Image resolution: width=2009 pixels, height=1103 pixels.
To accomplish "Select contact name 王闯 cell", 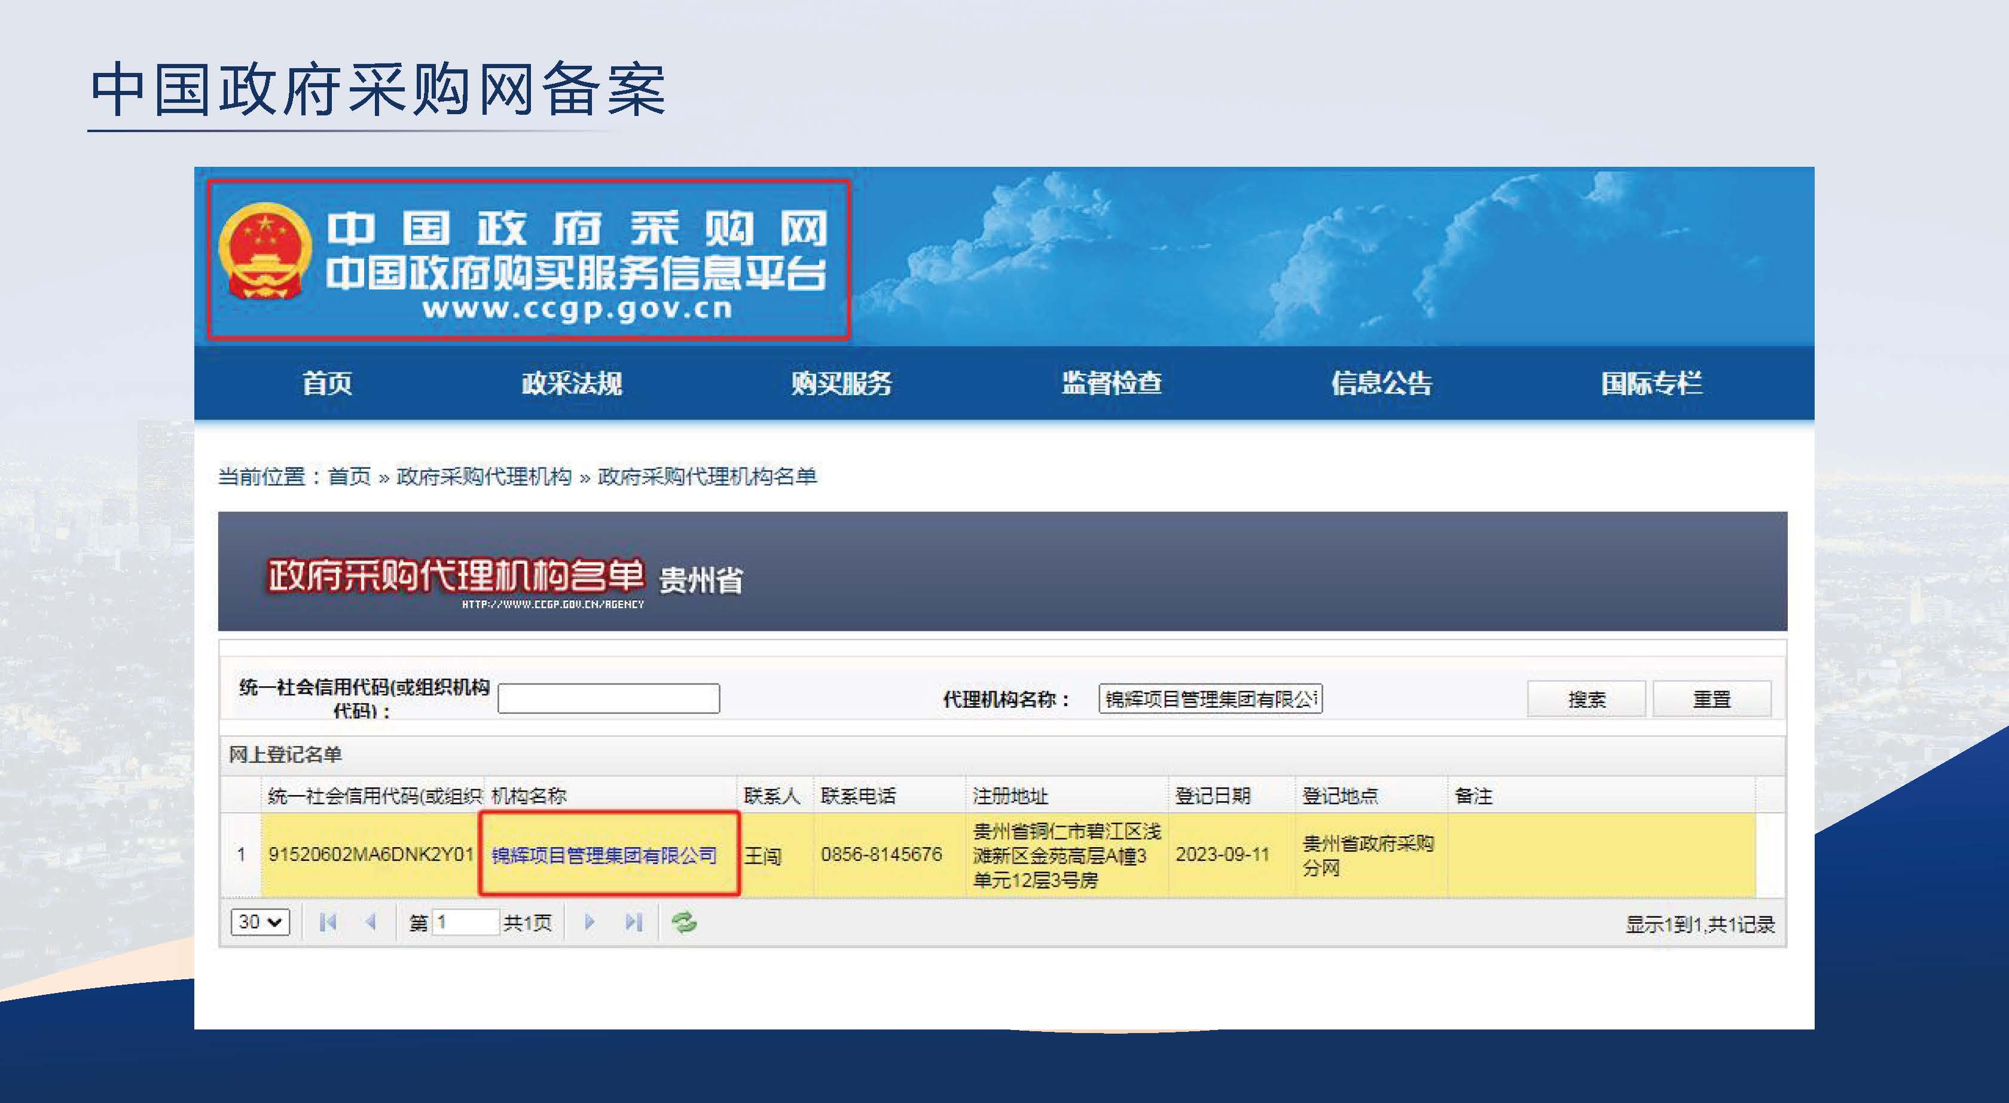I will (775, 855).
